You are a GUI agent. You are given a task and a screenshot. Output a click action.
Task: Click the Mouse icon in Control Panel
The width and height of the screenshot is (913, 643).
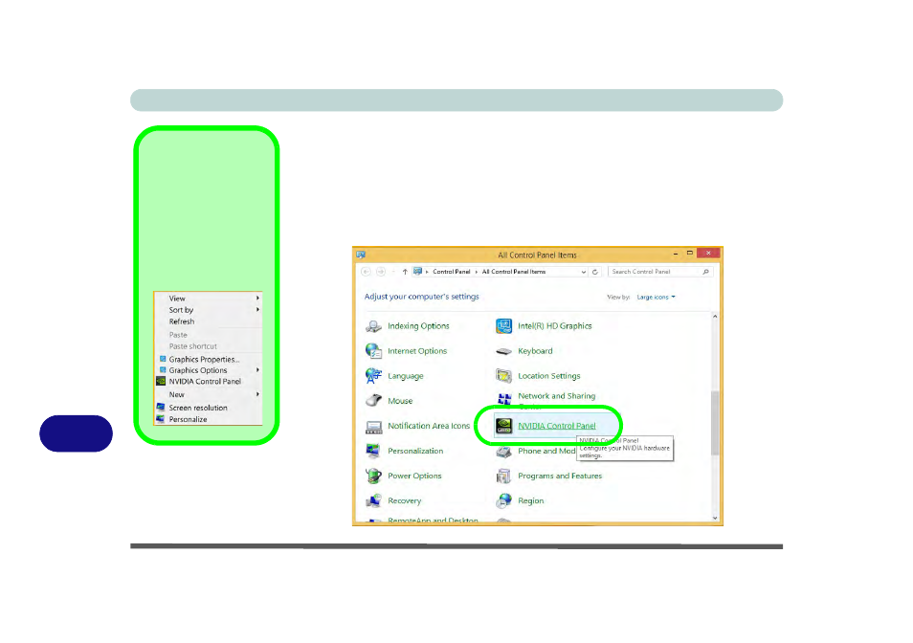(373, 401)
